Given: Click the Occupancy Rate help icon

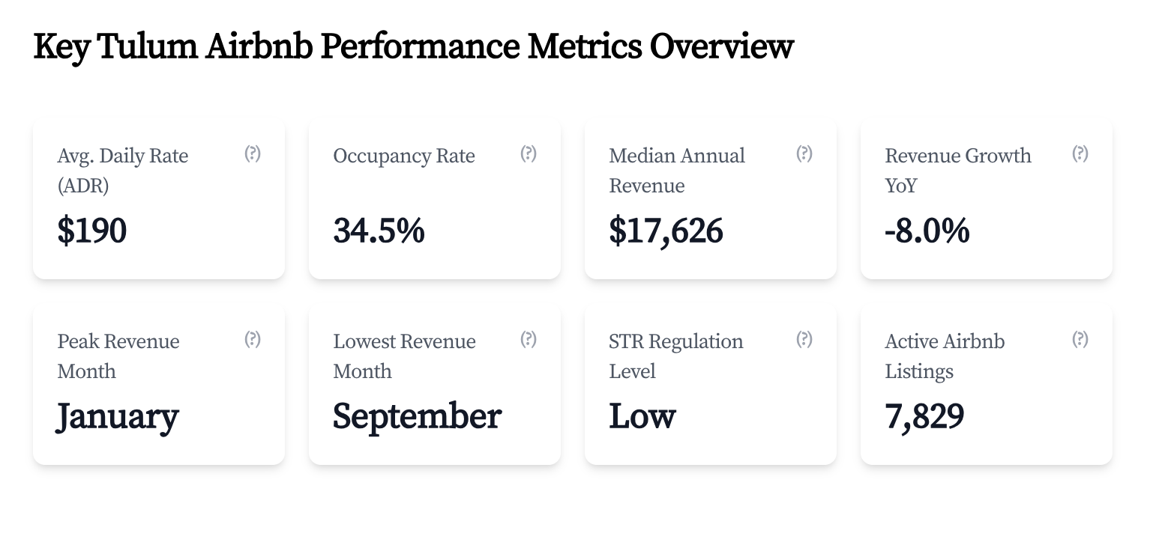Looking at the screenshot, I should point(529,153).
